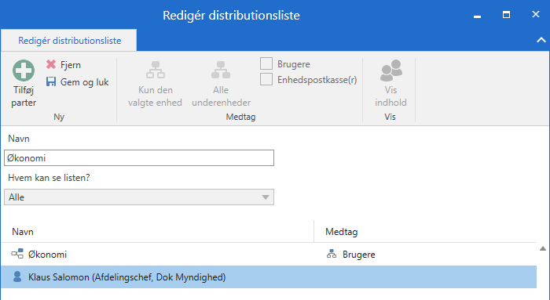Open the Hvem kan se listen dropdown
This screenshot has width=550, height=300.
click(x=139, y=197)
